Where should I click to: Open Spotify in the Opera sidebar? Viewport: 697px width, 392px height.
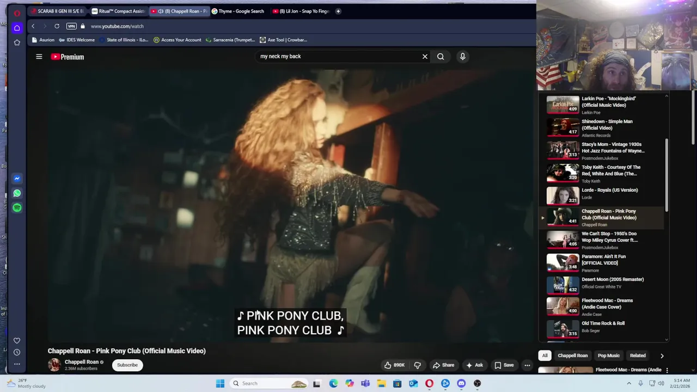pos(17,208)
